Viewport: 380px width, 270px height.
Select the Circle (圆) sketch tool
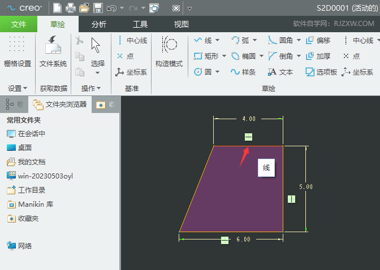coord(203,72)
